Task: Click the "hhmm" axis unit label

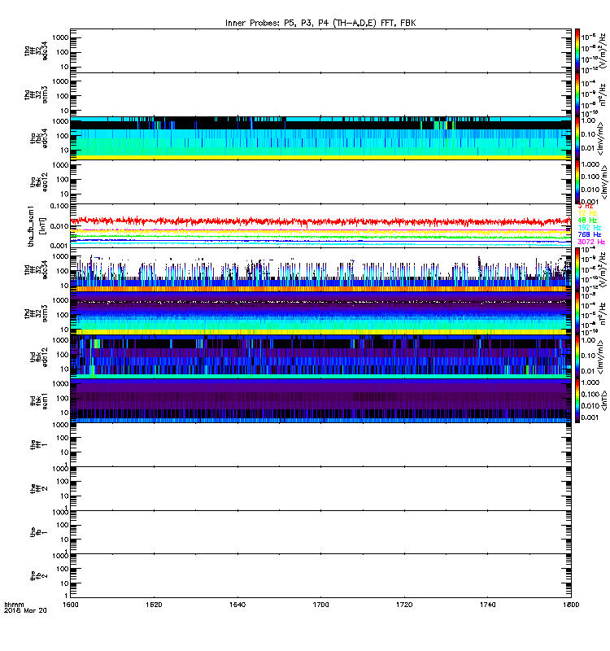Action: click(x=14, y=605)
